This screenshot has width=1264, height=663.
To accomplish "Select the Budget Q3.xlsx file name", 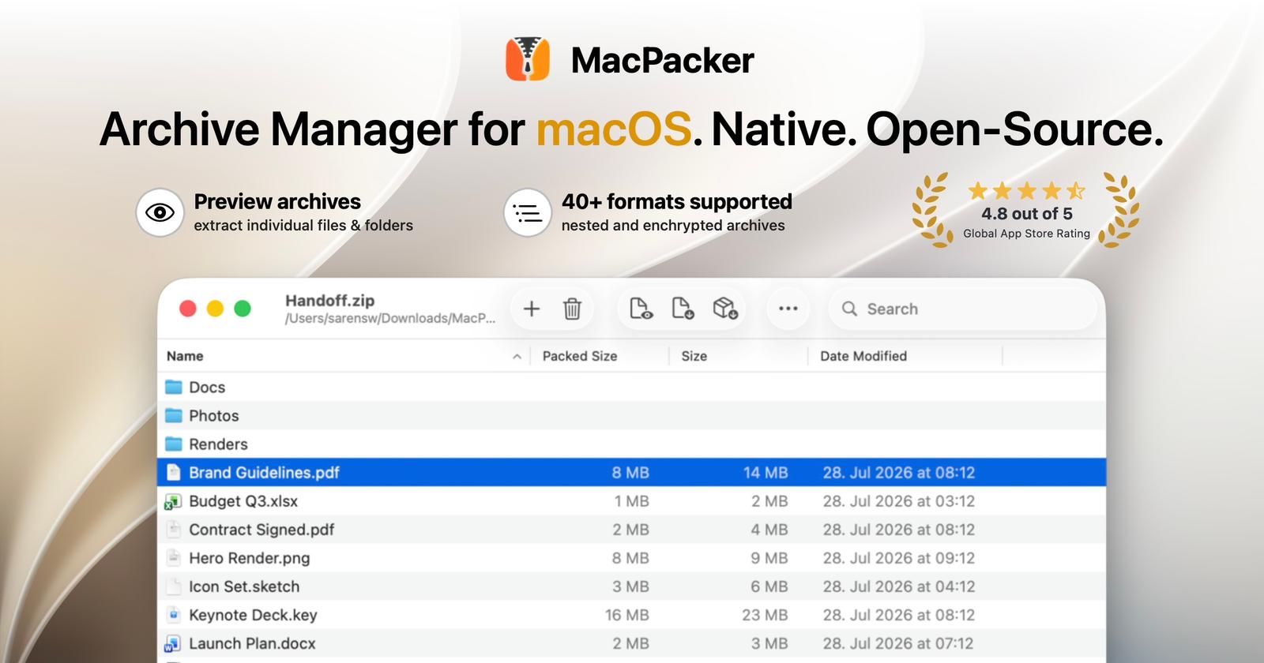I will click(x=243, y=501).
